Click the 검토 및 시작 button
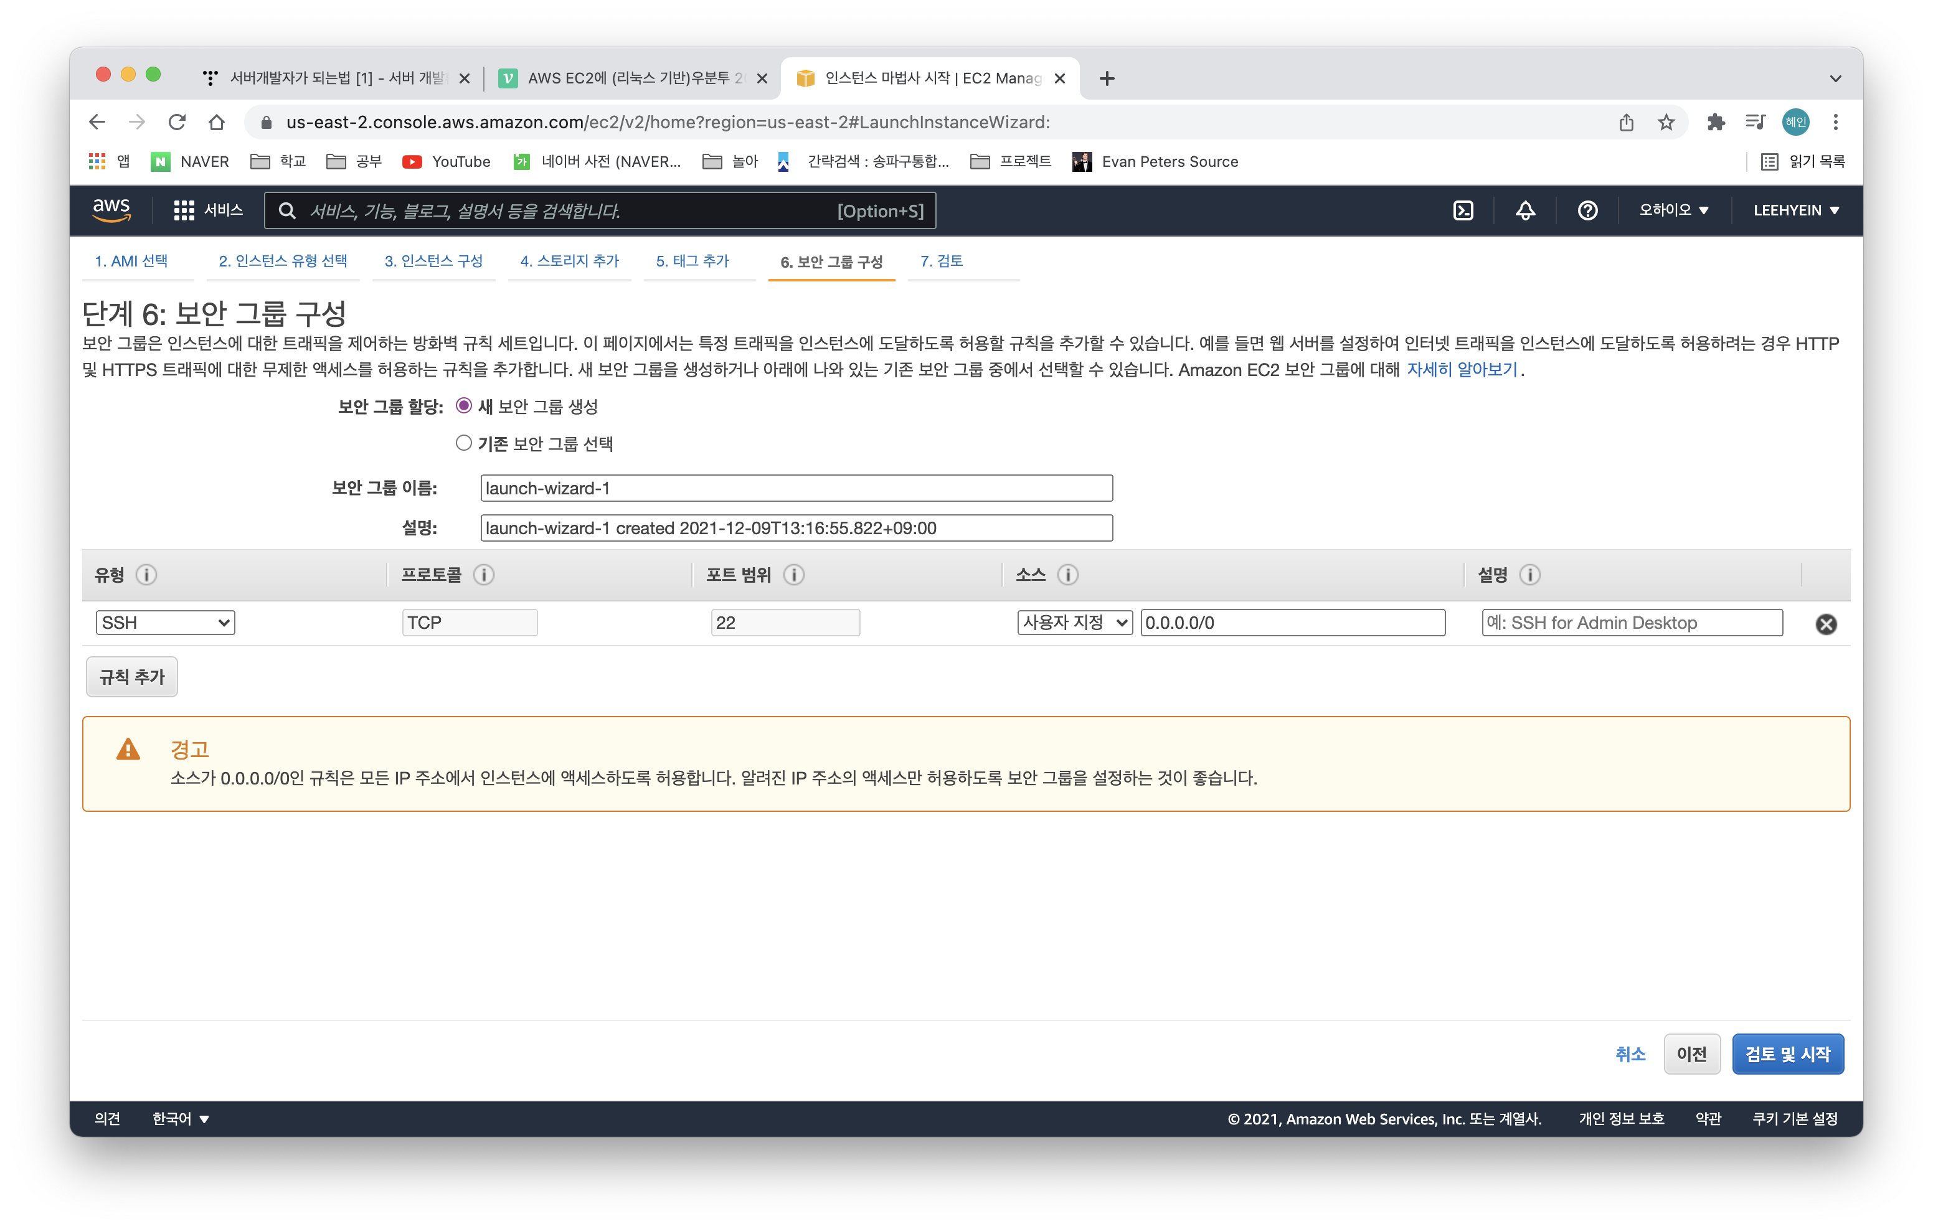This screenshot has height=1229, width=1933. (1787, 1054)
